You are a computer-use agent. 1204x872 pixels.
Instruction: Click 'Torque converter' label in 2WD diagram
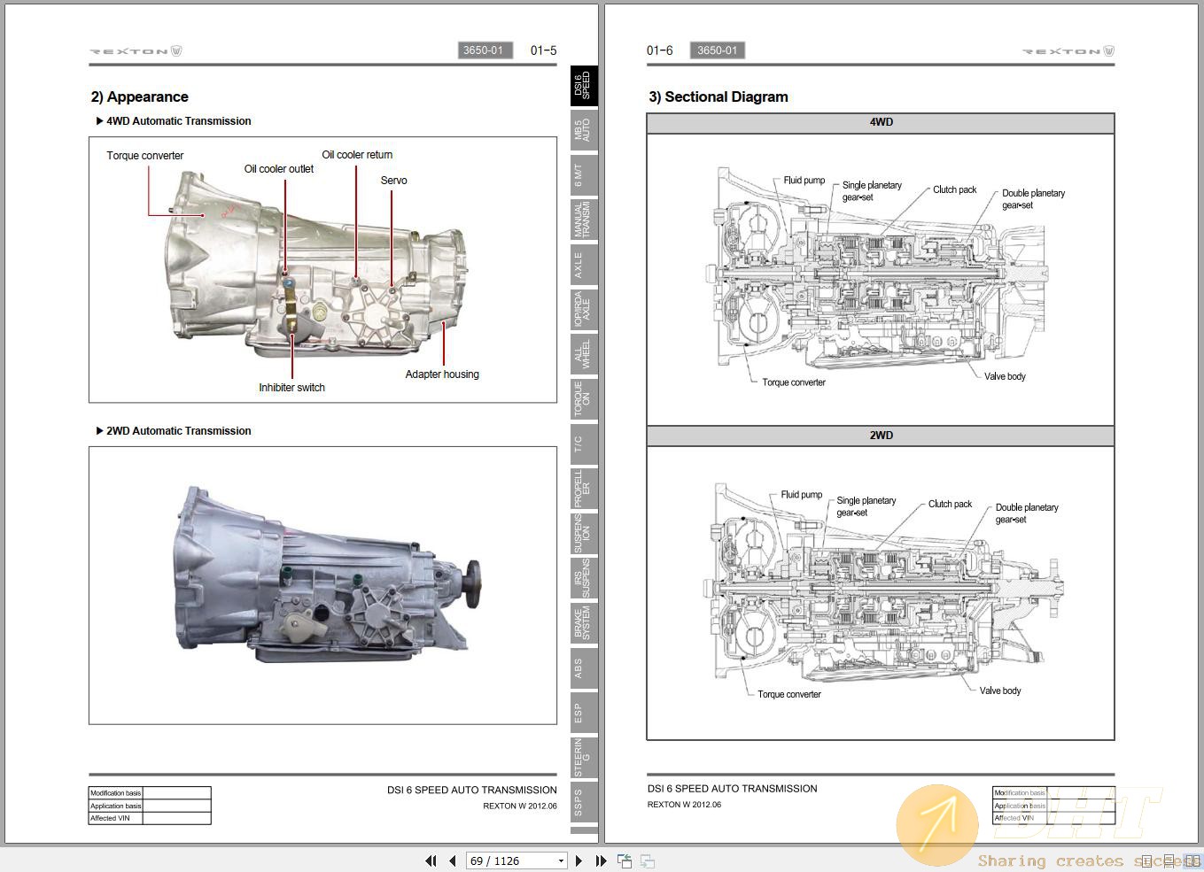point(789,694)
